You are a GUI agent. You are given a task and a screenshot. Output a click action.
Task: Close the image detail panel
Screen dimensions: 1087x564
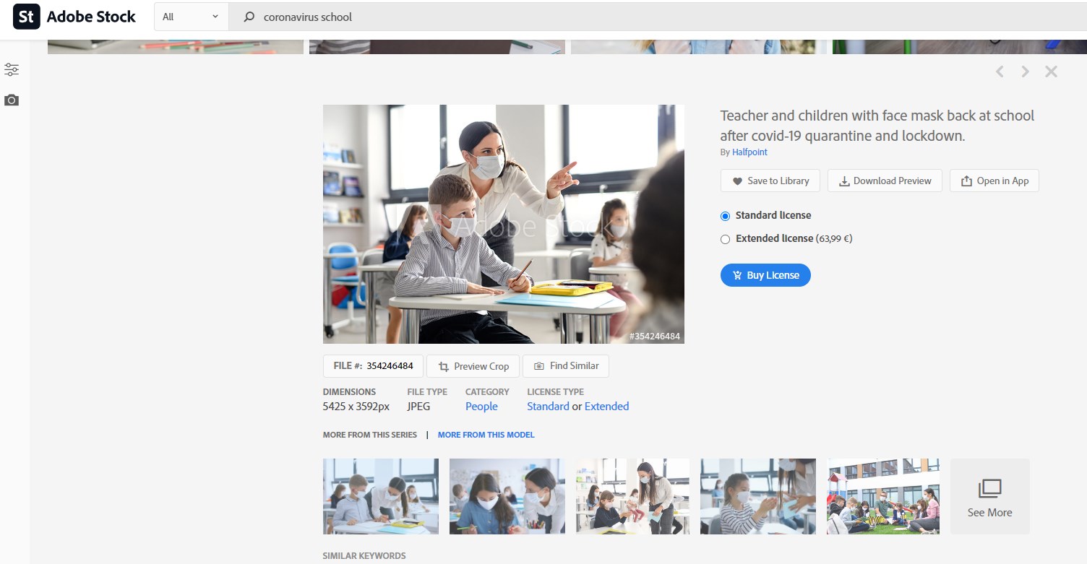(x=1051, y=71)
